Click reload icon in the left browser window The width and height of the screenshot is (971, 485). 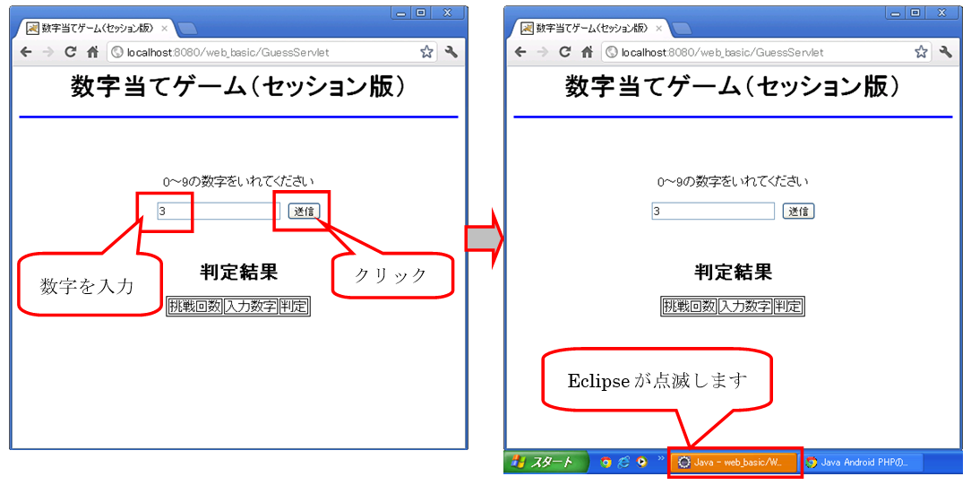pyautogui.click(x=70, y=52)
